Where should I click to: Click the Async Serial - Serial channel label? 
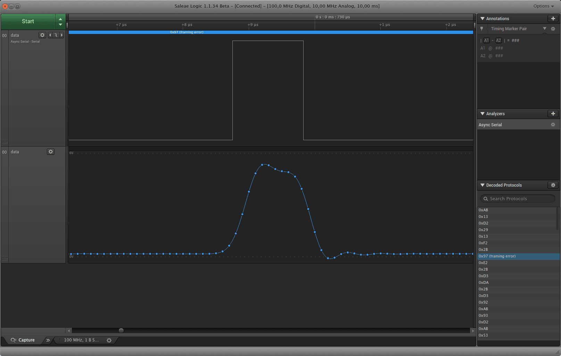click(x=25, y=42)
